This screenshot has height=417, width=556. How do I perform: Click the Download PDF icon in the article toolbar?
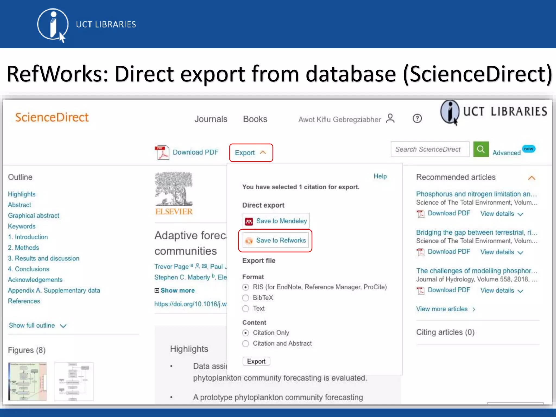tap(162, 152)
